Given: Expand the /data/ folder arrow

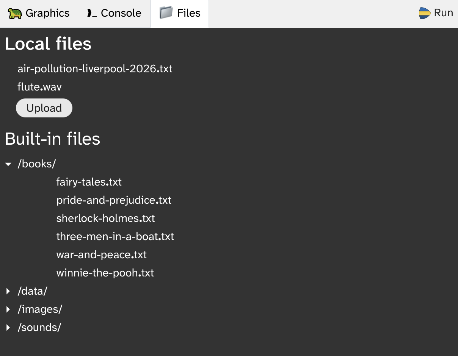Looking at the screenshot, I should pos(8,291).
